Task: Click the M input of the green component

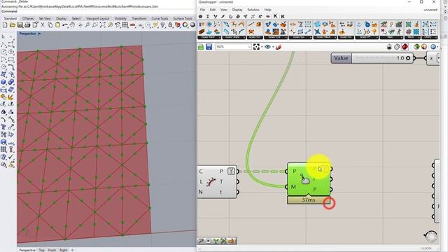Action: [x=293, y=187]
